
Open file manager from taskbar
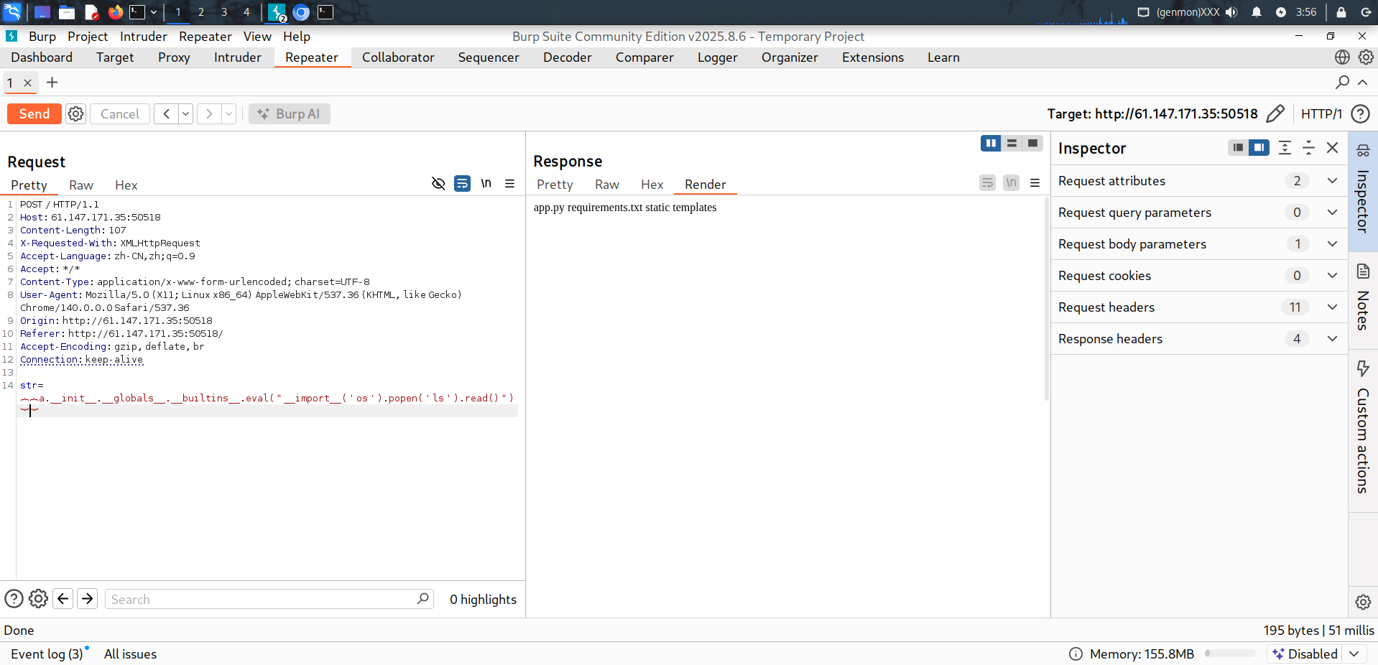point(67,11)
